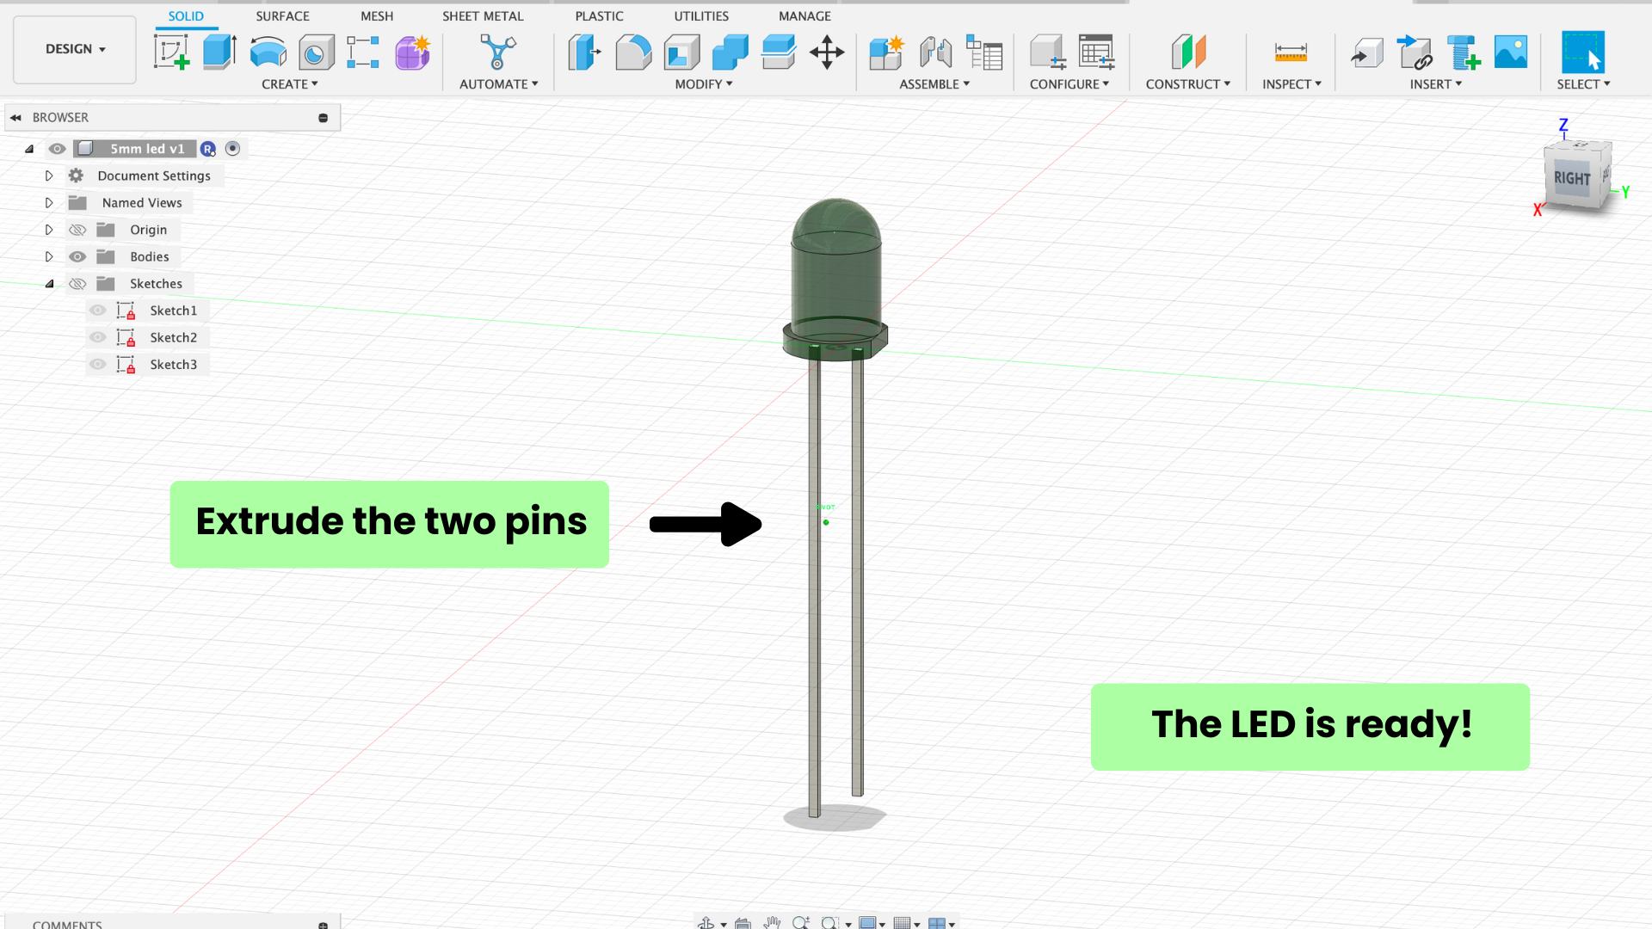This screenshot has width=1652, height=929.
Task: Click the Automate tool icon
Action: (497, 52)
